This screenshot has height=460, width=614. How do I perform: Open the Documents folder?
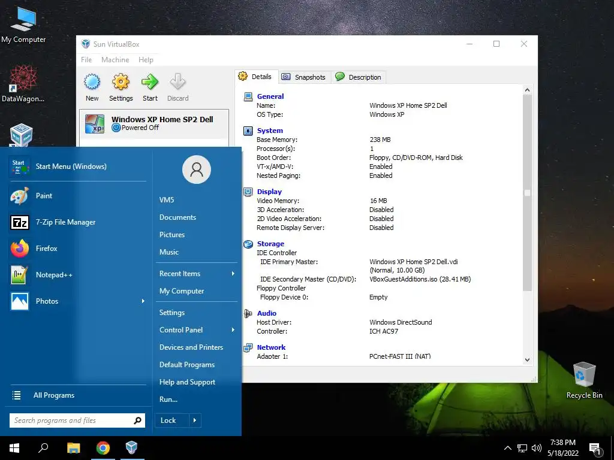coord(177,217)
